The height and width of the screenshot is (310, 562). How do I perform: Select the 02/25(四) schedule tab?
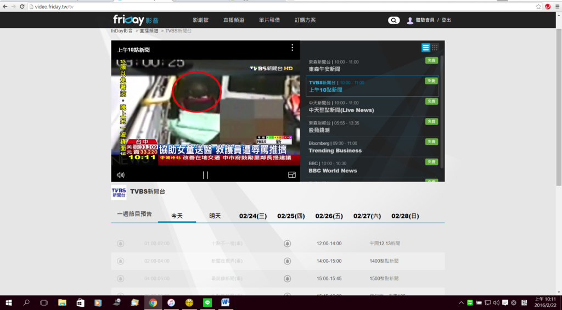coord(291,216)
